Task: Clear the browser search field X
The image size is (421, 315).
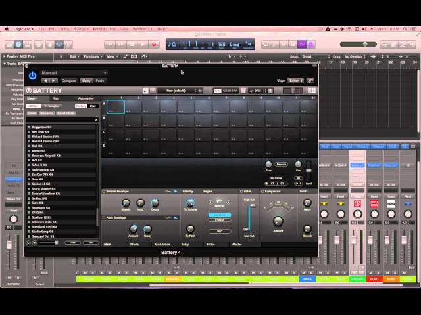Action: click(x=96, y=120)
